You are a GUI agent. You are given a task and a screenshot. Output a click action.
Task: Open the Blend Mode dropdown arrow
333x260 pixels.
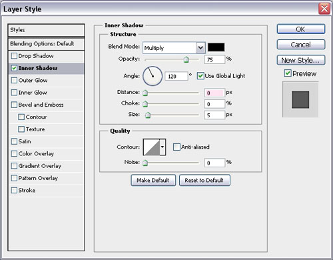(200, 48)
